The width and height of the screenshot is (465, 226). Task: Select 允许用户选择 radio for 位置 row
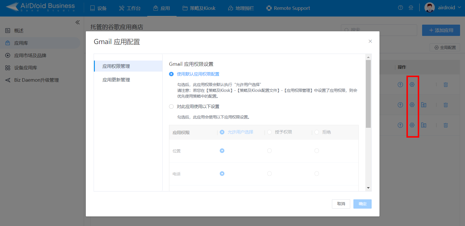click(222, 151)
